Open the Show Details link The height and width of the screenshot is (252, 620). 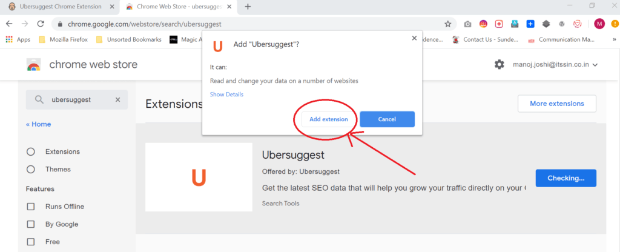click(226, 94)
